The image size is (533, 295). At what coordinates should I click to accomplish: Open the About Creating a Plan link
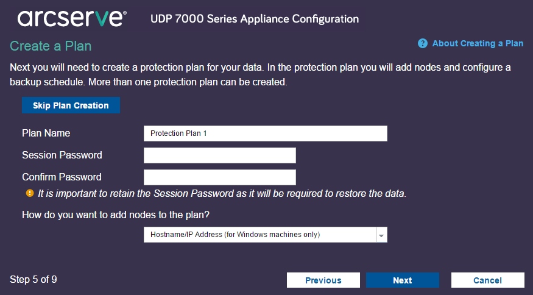coord(478,43)
